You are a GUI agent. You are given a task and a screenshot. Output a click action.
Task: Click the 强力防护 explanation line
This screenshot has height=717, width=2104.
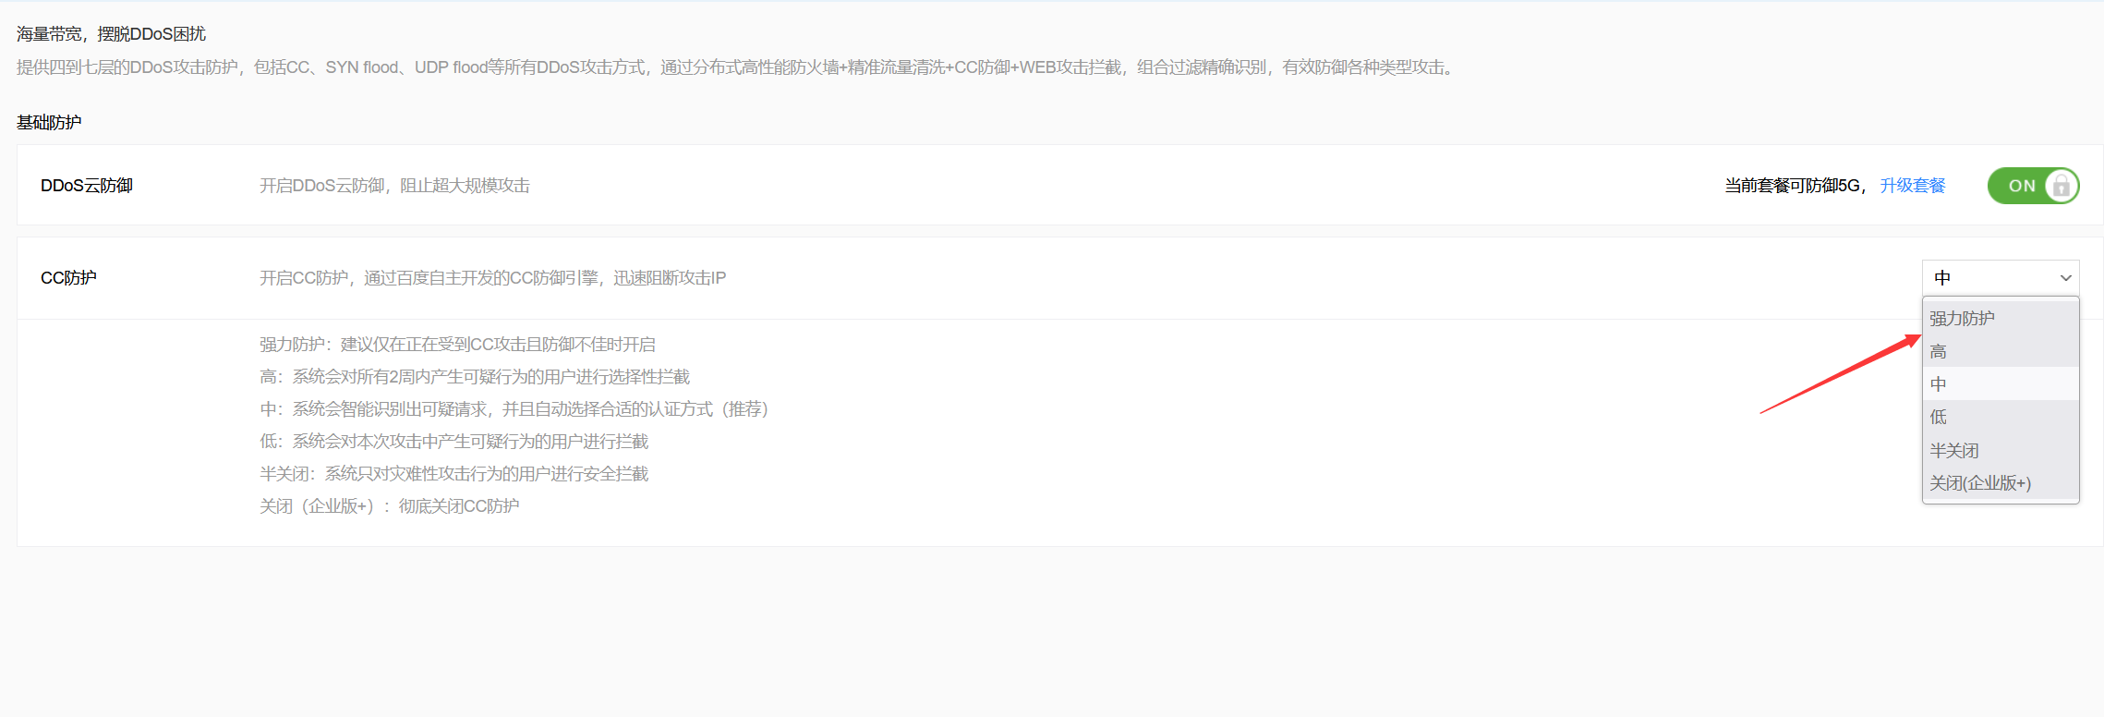(457, 345)
